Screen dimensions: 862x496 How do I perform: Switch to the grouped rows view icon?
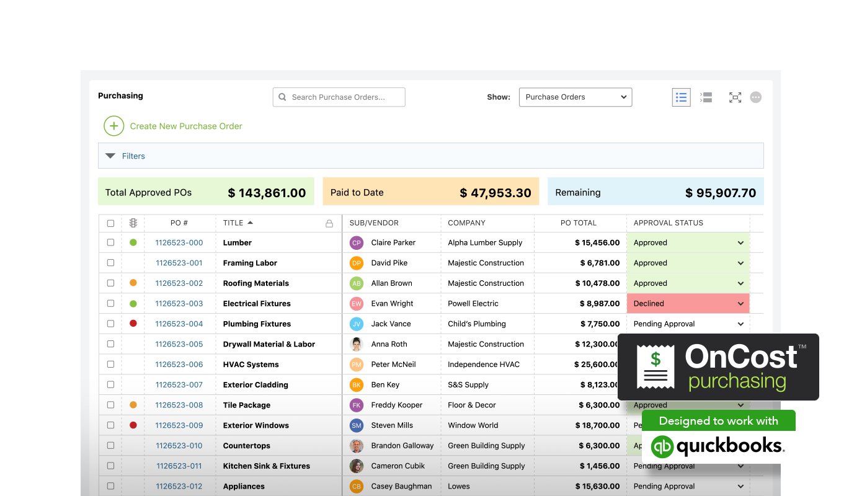[x=706, y=97]
